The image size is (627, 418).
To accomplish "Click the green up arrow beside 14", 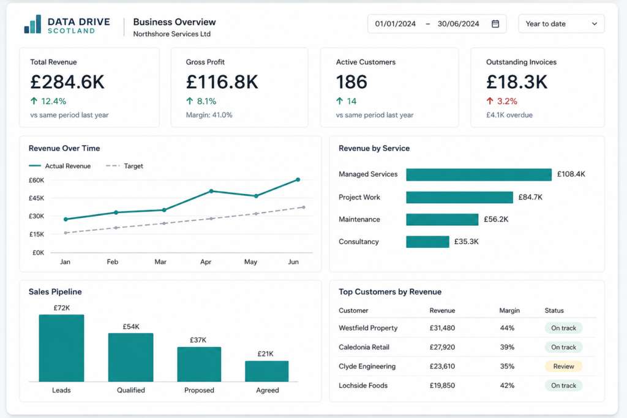I will 339,101.
